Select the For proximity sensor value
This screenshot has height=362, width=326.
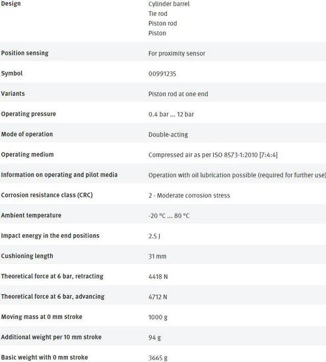coord(177,53)
